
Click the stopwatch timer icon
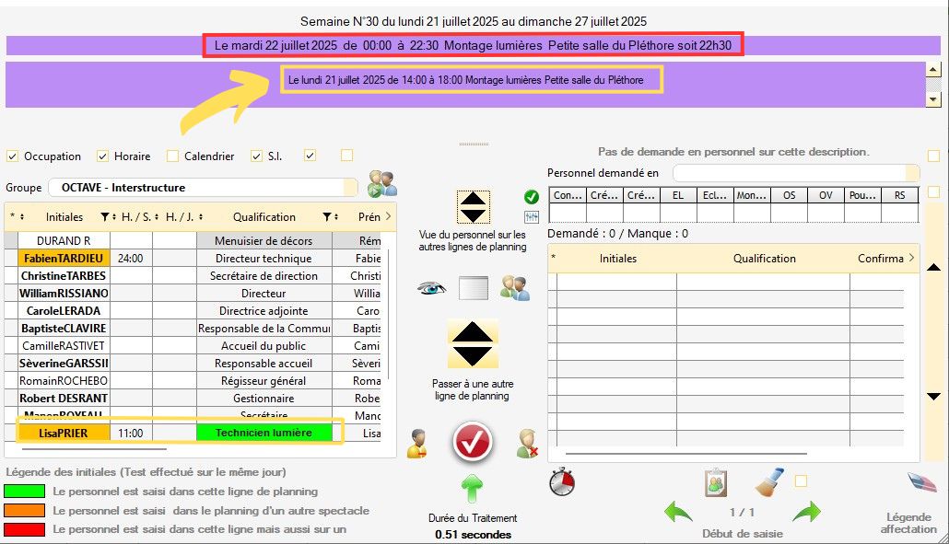click(561, 481)
